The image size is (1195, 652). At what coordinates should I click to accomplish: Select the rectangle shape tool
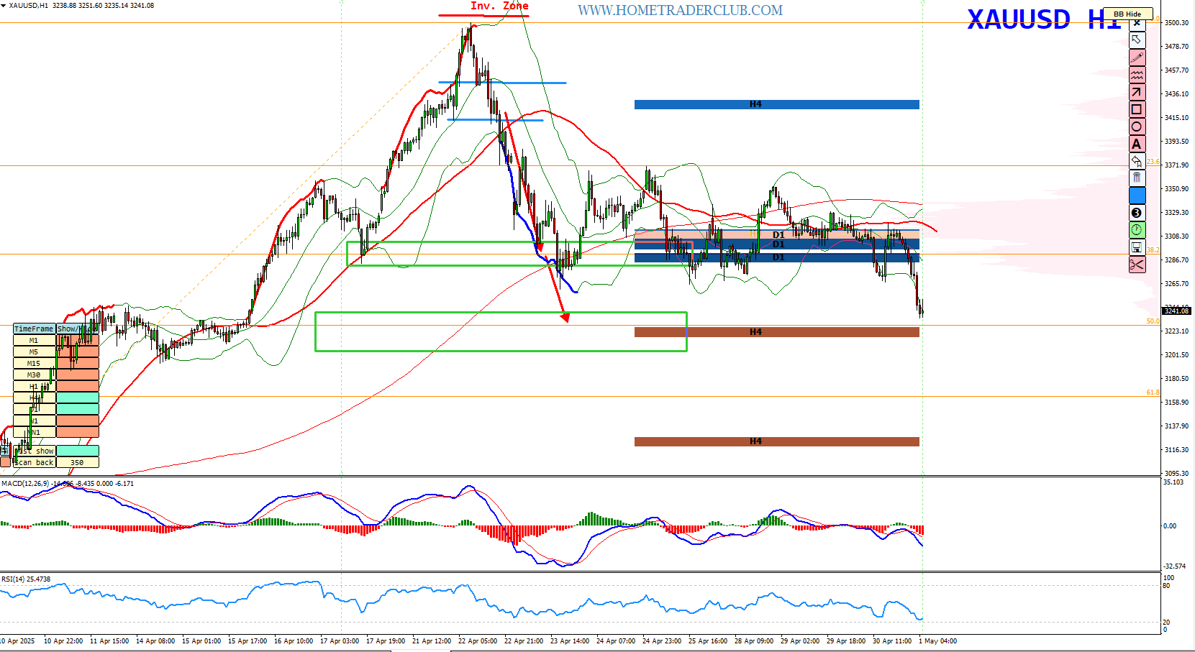point(1137,109)
